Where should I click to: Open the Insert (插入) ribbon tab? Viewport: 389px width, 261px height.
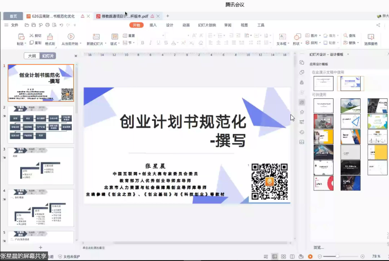153,25
